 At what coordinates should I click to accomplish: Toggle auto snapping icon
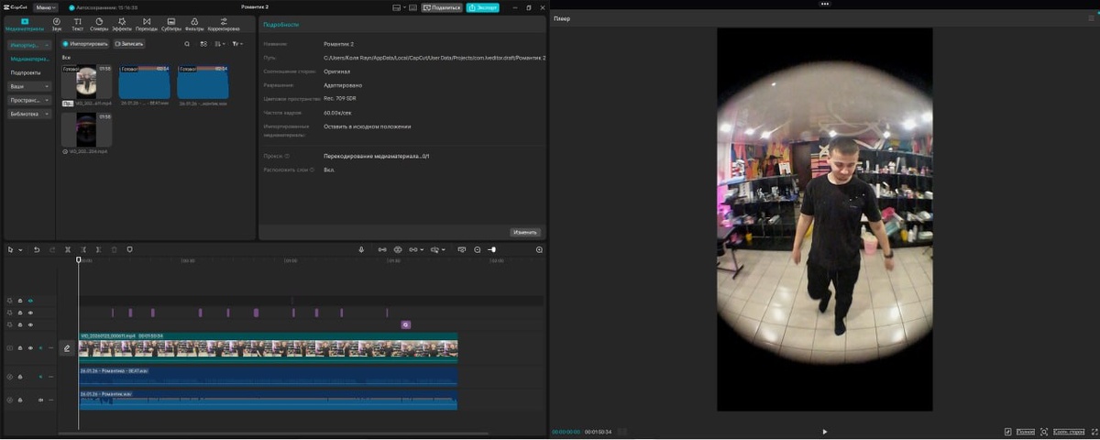click(x=398, y=249)
